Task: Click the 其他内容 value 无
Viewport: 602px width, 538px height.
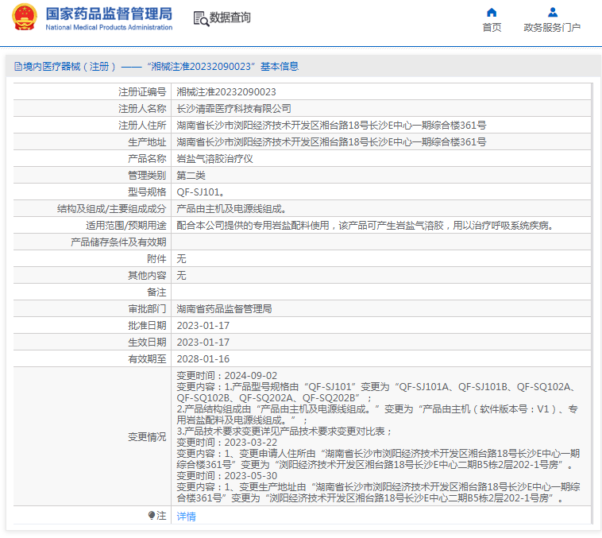Action: (181, 275)
